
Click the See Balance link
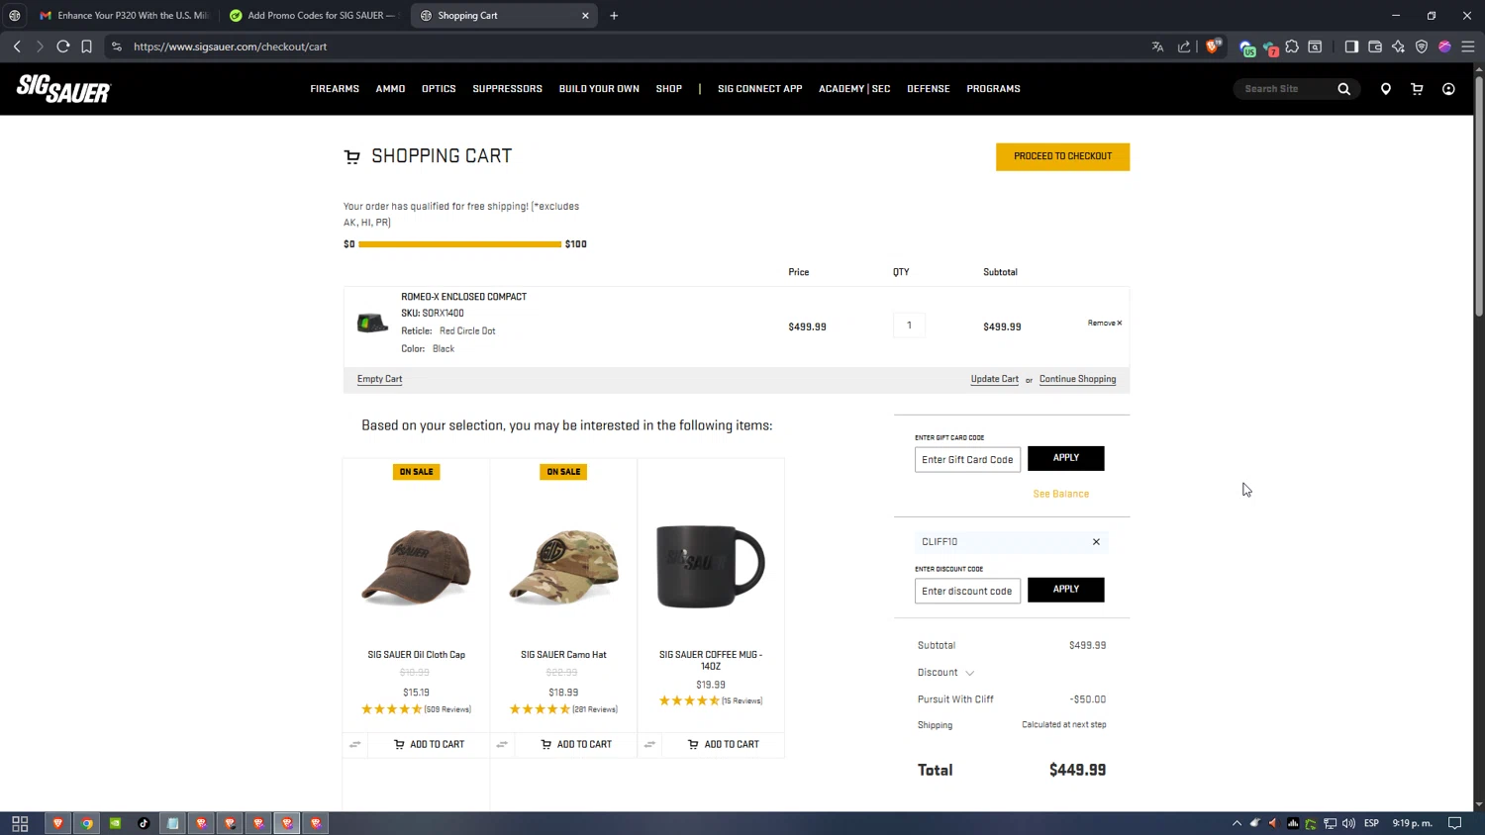coord(1060,494)
